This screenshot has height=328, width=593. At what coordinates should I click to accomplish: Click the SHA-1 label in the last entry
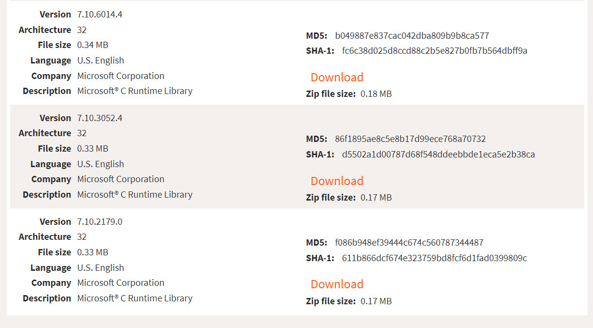tap(320, 258)
